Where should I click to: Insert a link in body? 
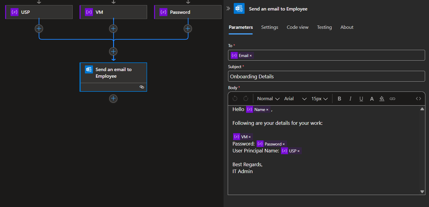(392, 99)
